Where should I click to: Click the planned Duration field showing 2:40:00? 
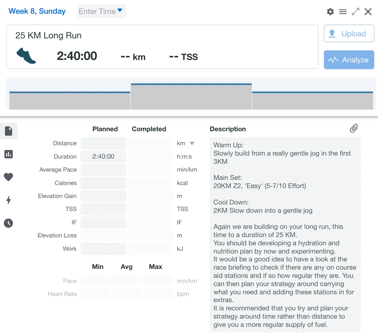point(103,157)
